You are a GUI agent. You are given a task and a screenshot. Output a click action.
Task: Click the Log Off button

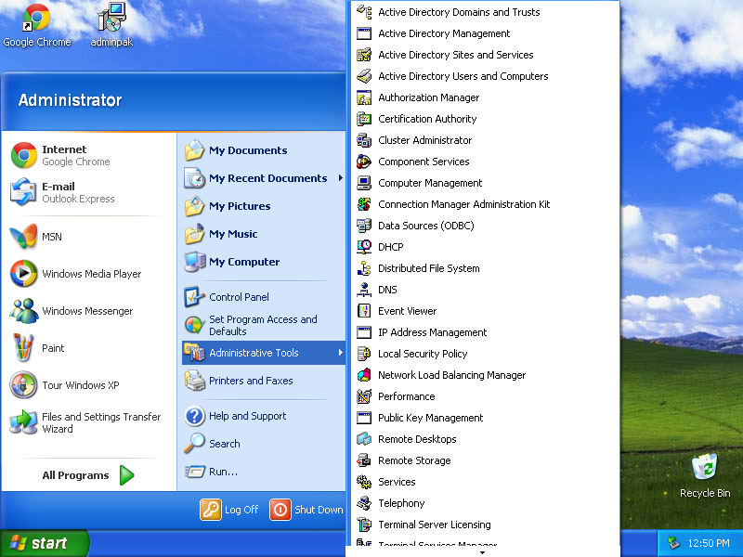coord(229,510)
